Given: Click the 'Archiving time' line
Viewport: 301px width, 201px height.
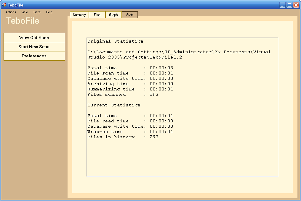Looking at the screenshot, I should (130, 84).
